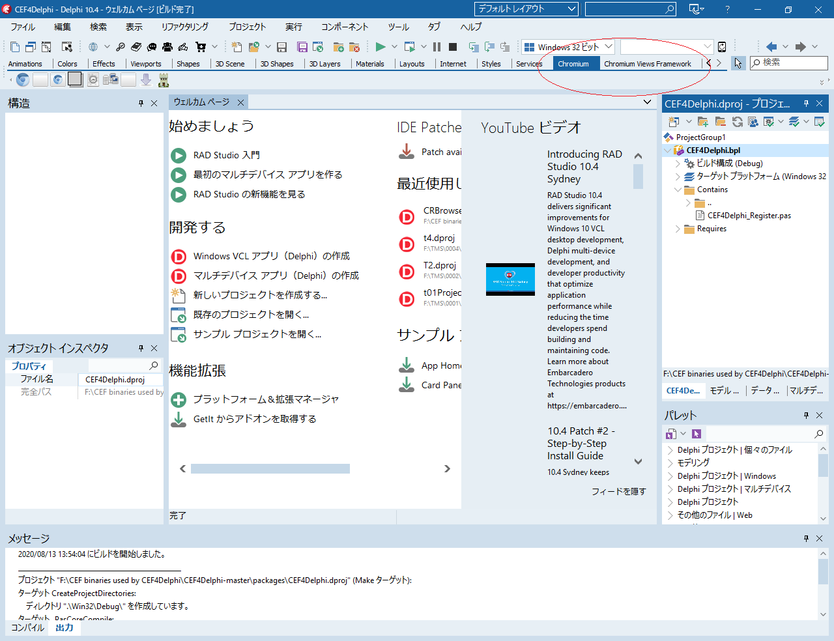Select CEF4Delphi_Register.pas in project tree
This screenshot has height=641, width=834.
click(749, 216)
